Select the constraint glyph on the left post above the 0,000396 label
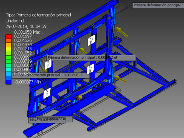The image size is (184, 138). pos(48,64)
